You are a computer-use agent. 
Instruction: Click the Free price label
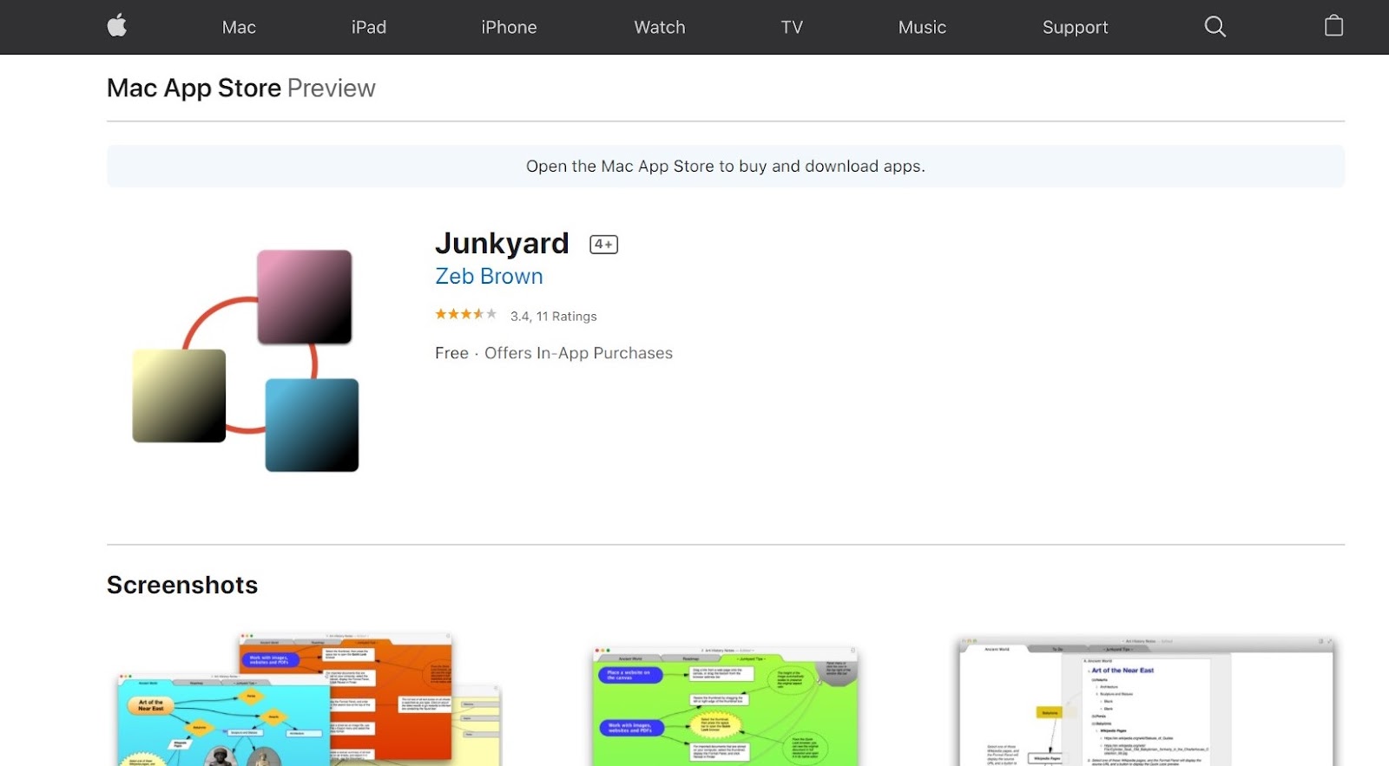pos(451,353)
